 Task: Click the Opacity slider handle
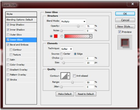78,26
